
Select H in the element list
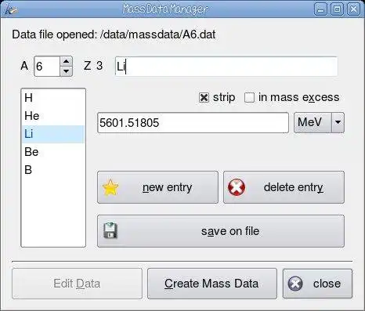(53, 98)
